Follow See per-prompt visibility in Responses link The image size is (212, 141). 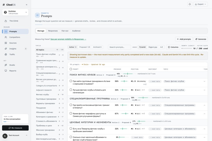click(68, 39)
